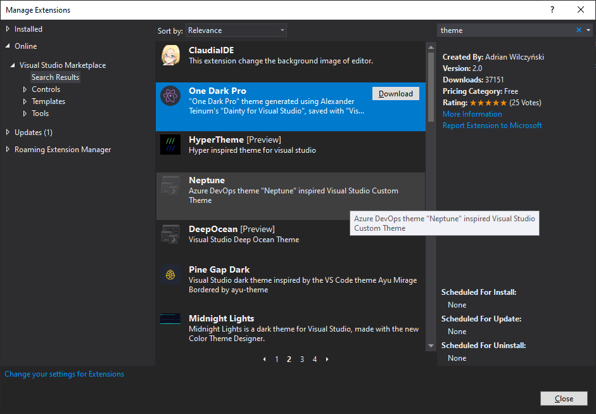This screenshot has width=596, height=414.
Task: Click the ClaudiaIDE anime avatar icon
Action: point(170,55)
